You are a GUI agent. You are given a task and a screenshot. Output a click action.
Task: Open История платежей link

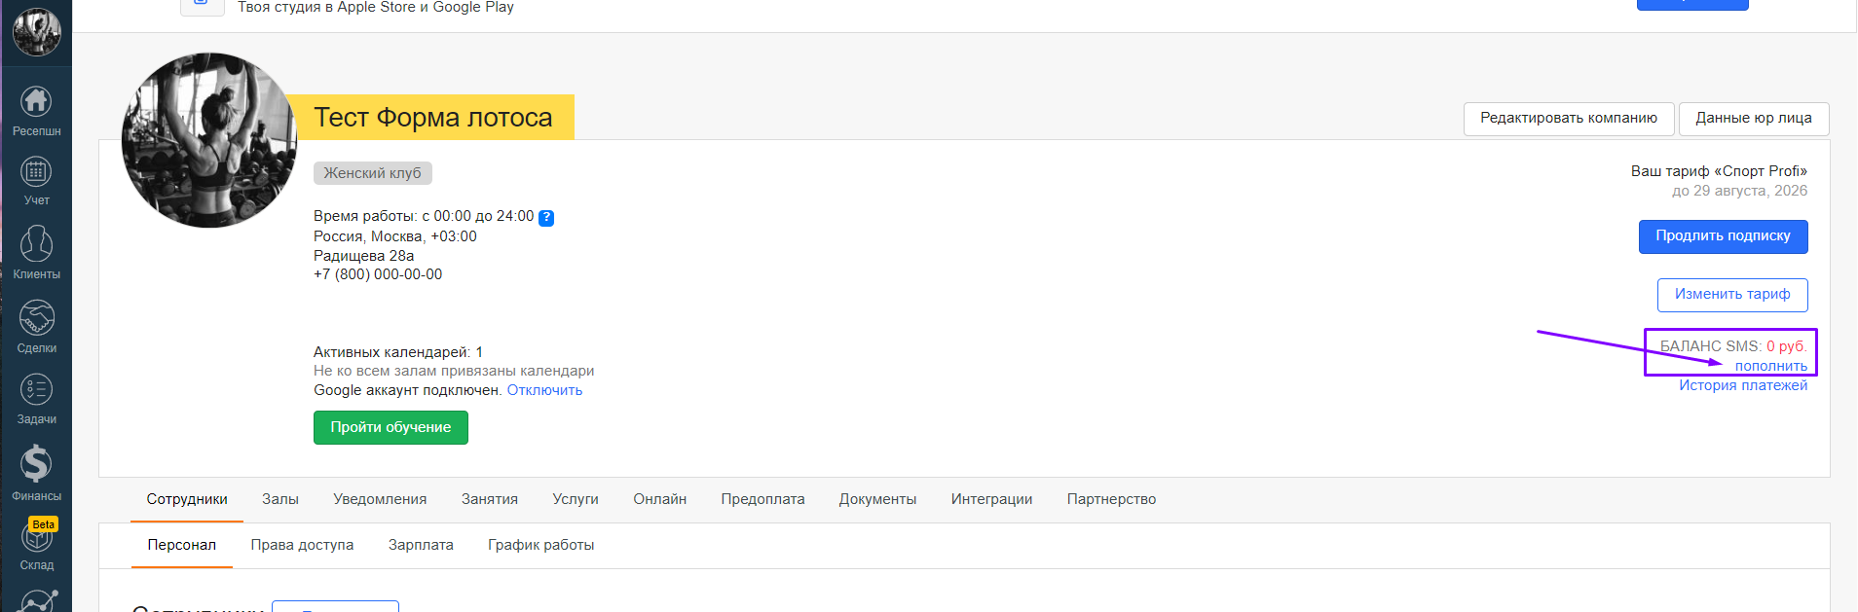coord(1742,385)
